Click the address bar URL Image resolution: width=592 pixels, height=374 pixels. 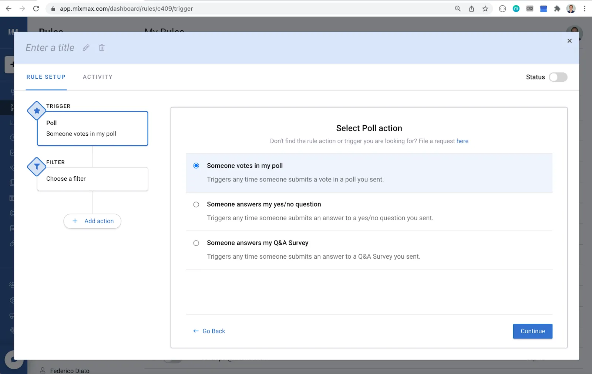click(126, 8)
